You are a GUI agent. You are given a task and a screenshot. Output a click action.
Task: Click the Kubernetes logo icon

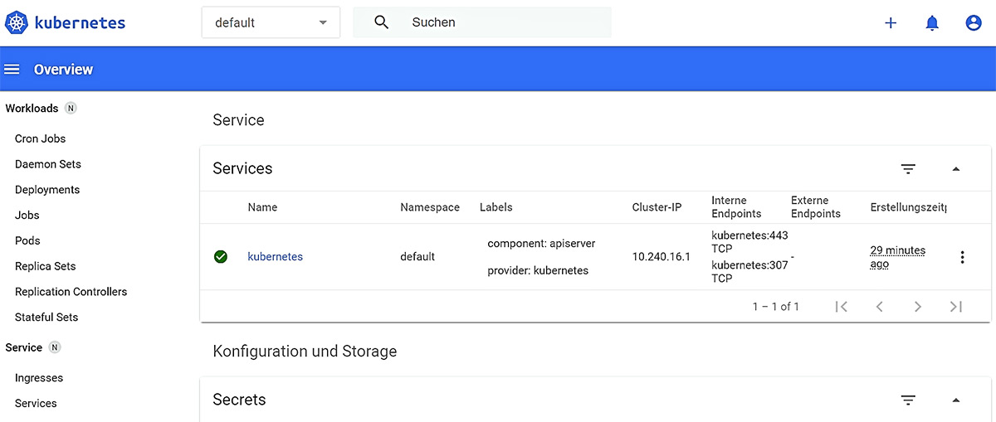coord(17,22)
